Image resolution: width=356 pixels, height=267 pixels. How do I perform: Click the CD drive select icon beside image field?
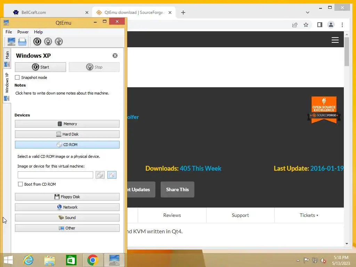100,175
